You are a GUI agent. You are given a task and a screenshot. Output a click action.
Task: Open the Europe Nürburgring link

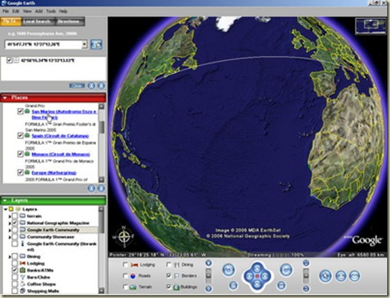click(x=54, y=173)
